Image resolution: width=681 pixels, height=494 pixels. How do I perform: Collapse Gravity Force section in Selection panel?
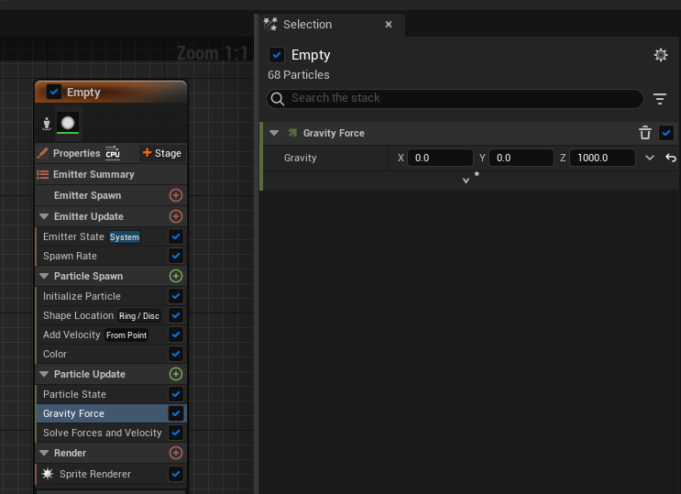tap(274, 133)
